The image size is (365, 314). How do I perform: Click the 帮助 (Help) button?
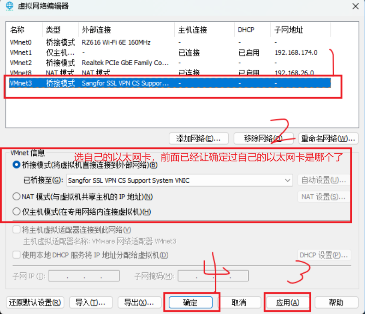tap(336, 302)
